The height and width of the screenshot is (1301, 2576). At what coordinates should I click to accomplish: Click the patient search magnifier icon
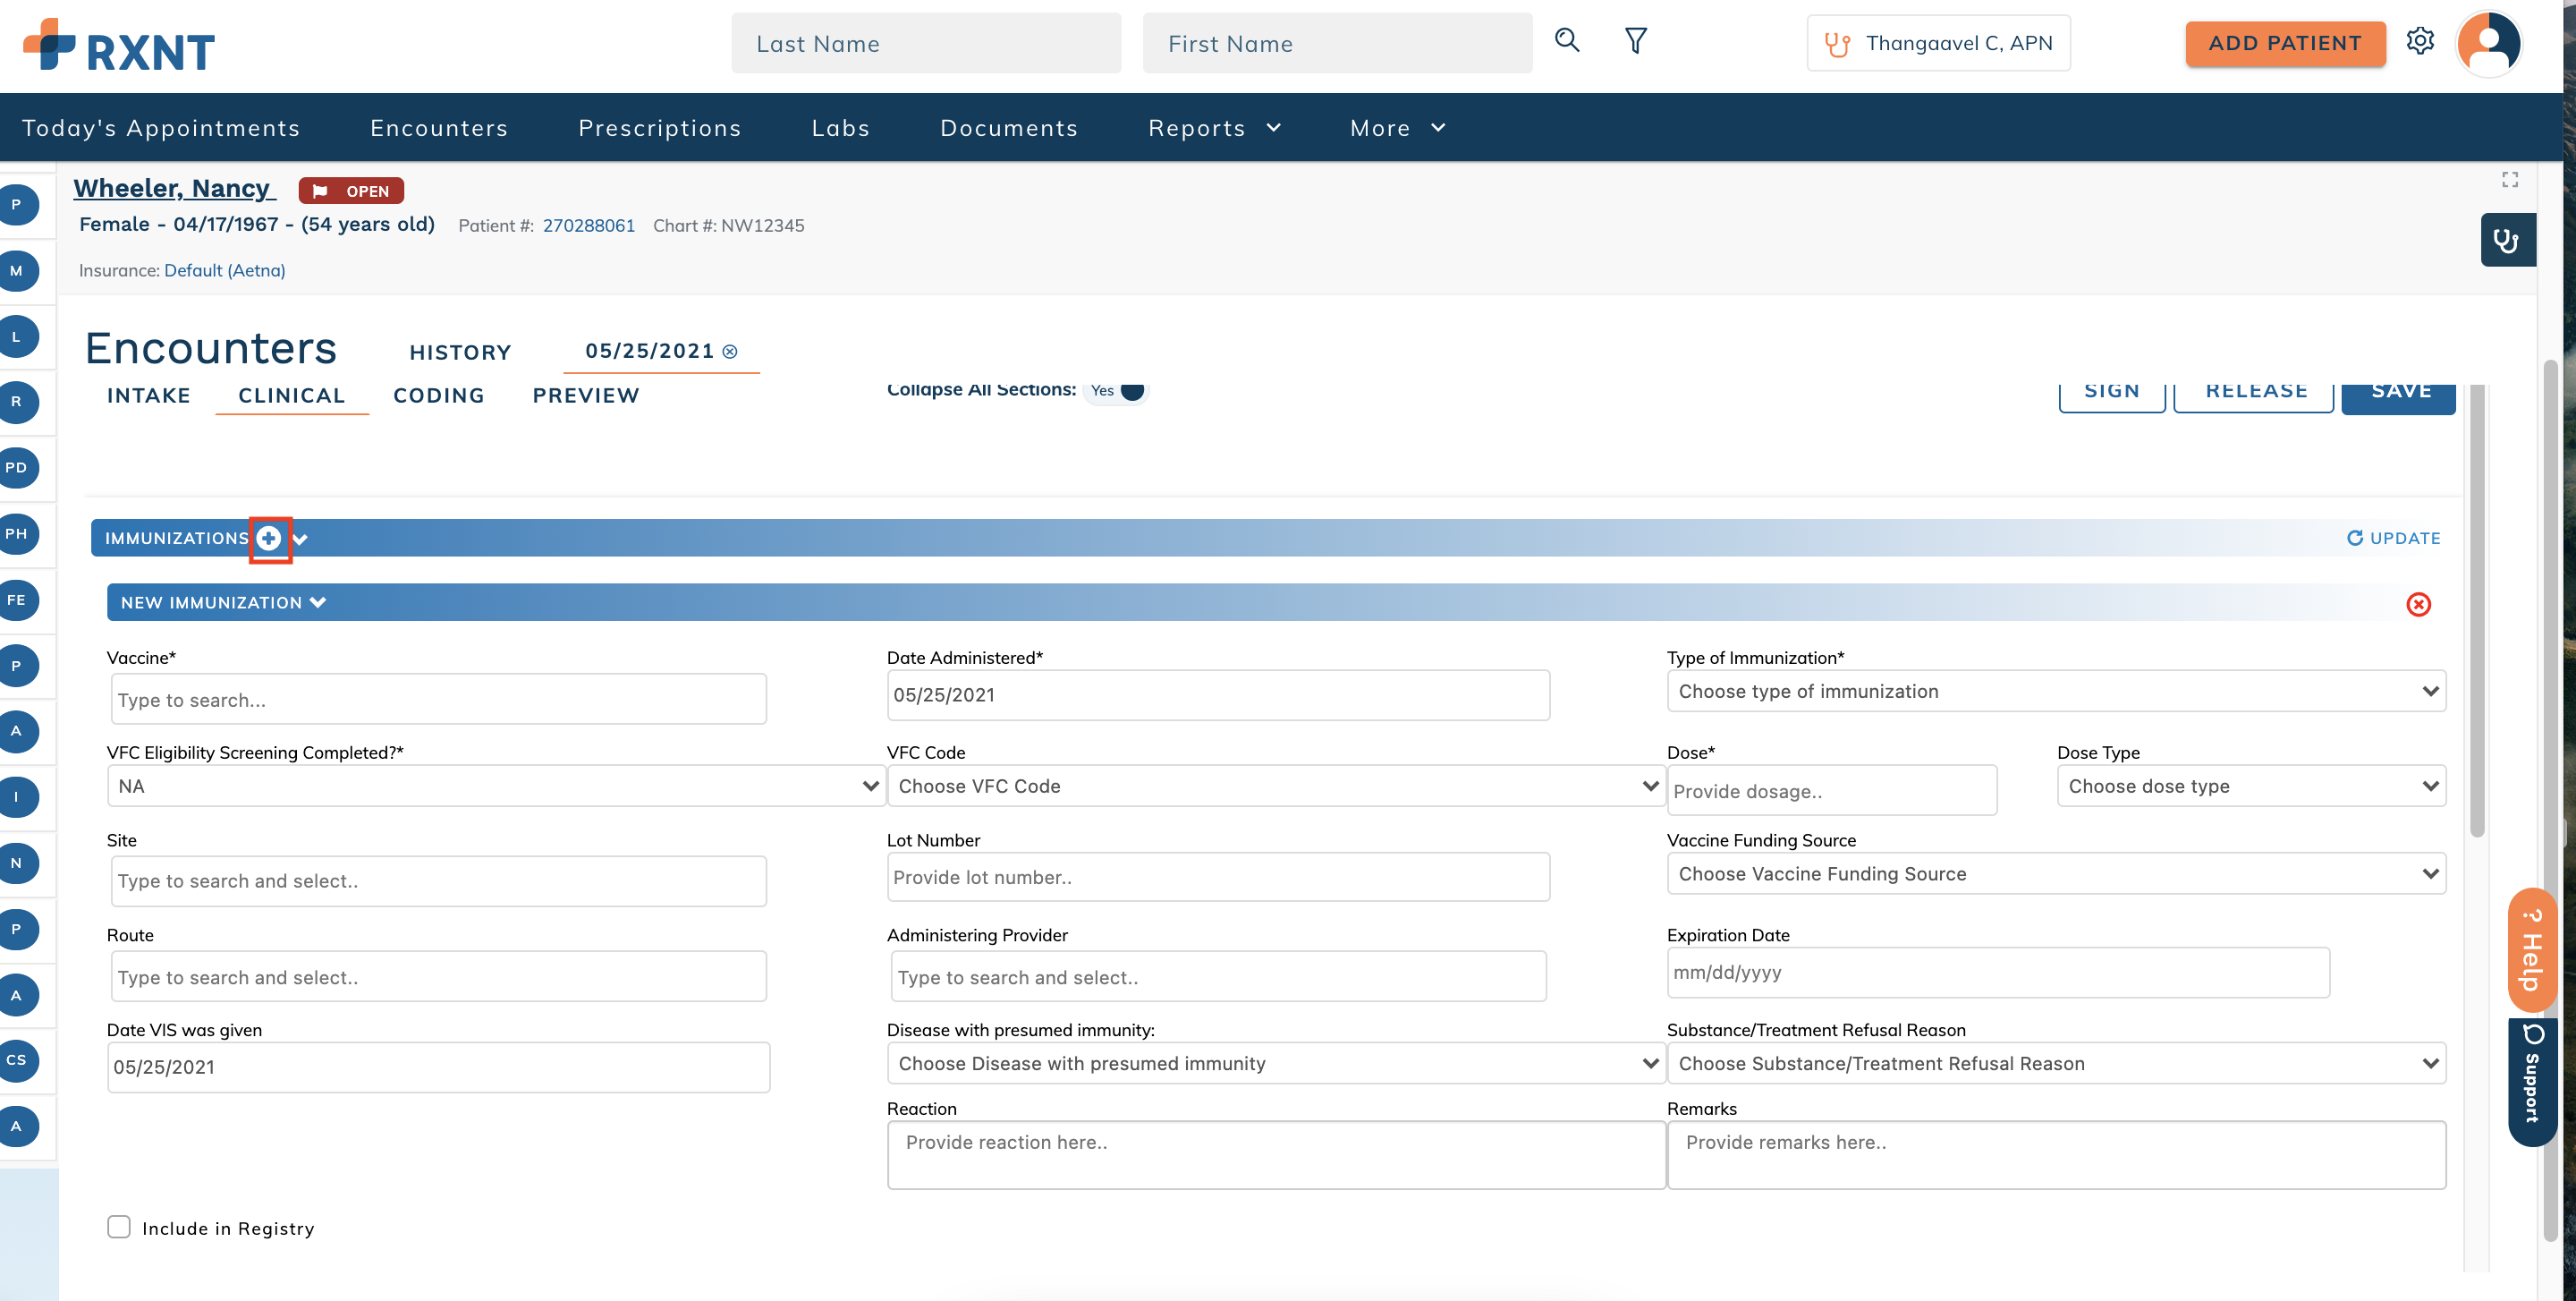(x=1567, y=41)
